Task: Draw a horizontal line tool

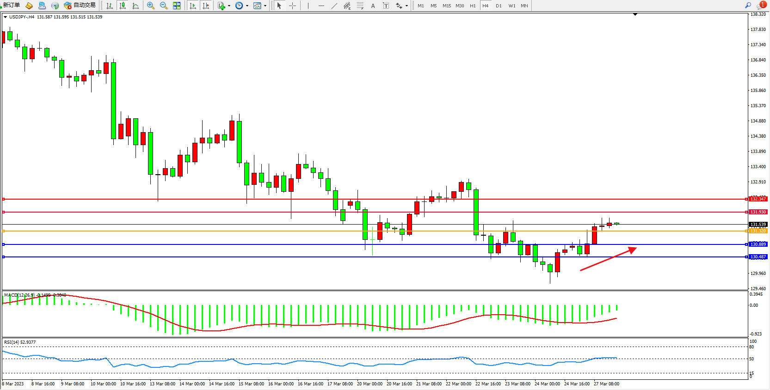Action: pyautogui.click(x=321, y=6)
